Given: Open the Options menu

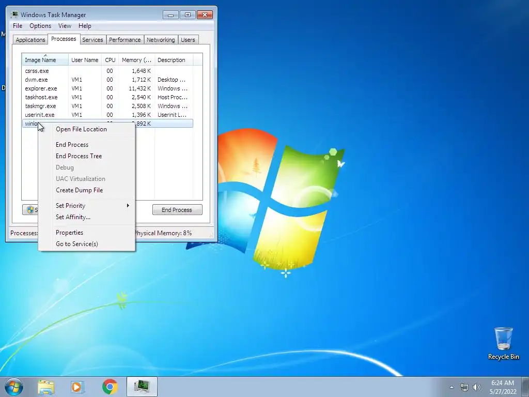Looking at the screenshot, I should coord(40,26).
